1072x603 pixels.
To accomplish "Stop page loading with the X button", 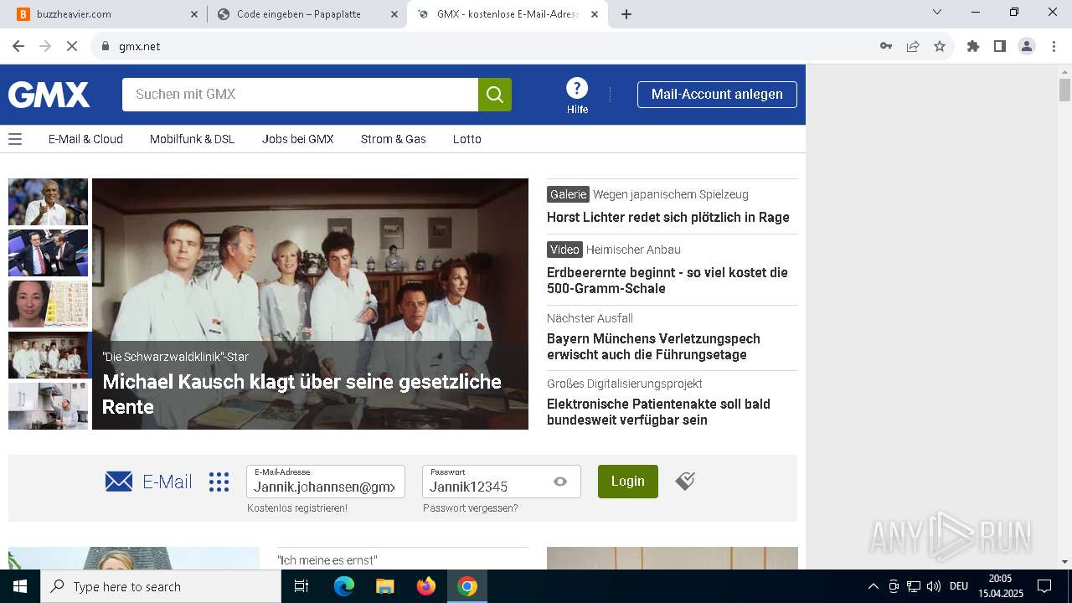I will 72,46.
